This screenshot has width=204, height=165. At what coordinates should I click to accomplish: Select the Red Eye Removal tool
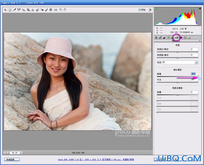coord(42,10)
